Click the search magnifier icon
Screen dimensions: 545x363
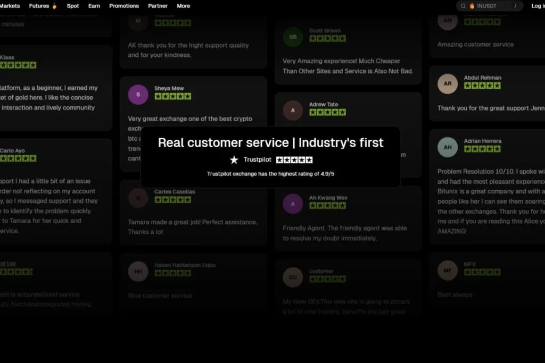463,6
